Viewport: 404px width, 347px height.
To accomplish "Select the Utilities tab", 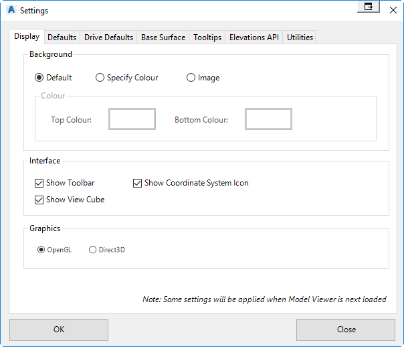I will click(300, 38).
